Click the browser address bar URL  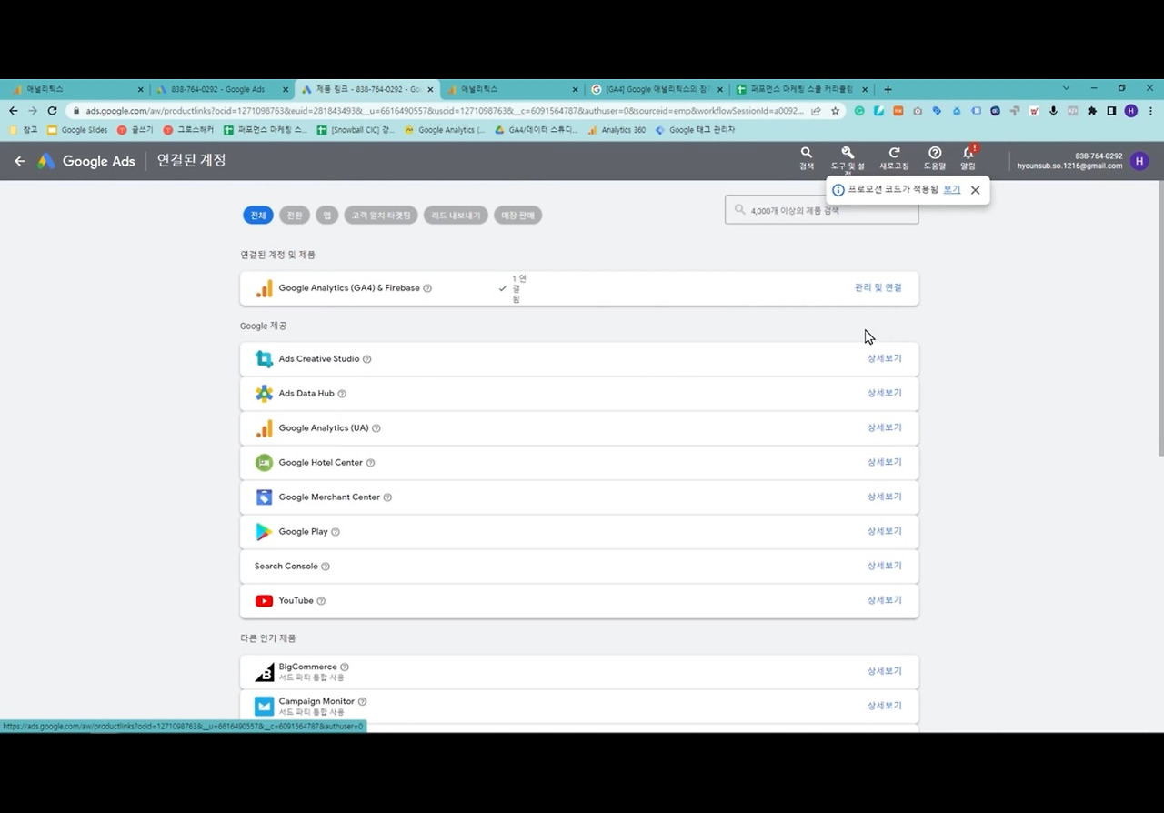click(445, 111)
